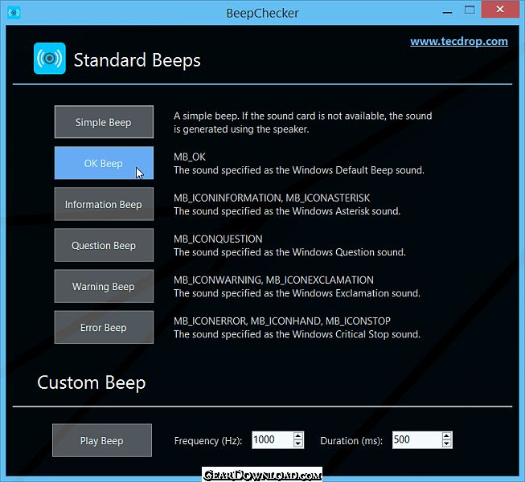Click the BeepChecker title bar app icon
The height and width of the screenshot is (482, 525).
14,13
